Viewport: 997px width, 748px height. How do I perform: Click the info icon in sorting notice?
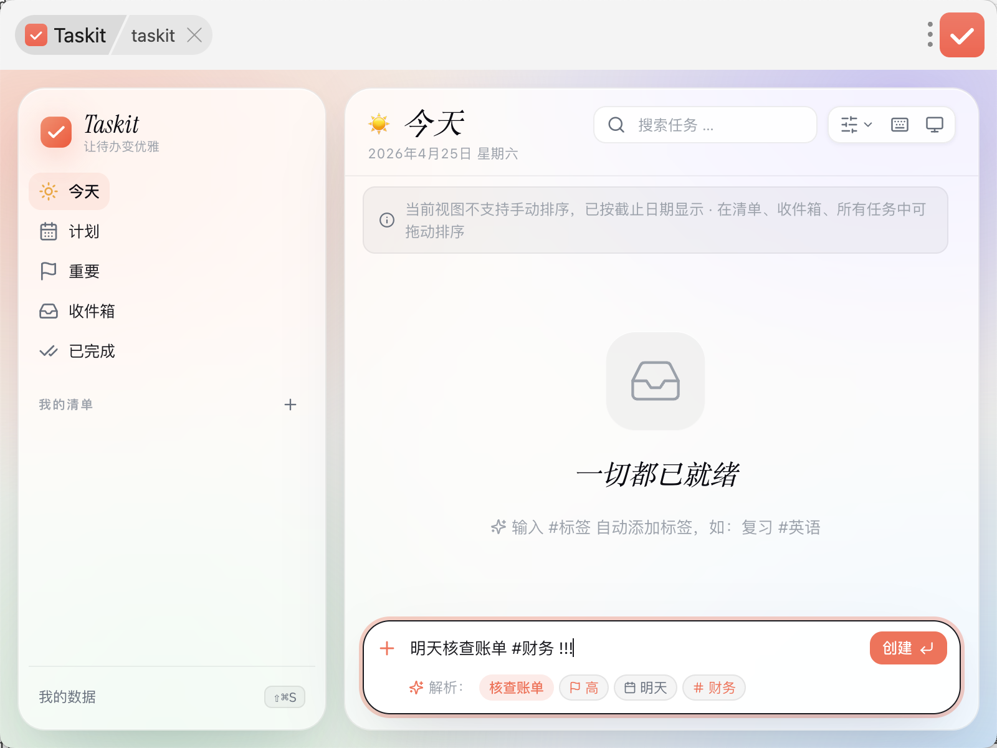(x=387, y=220)
